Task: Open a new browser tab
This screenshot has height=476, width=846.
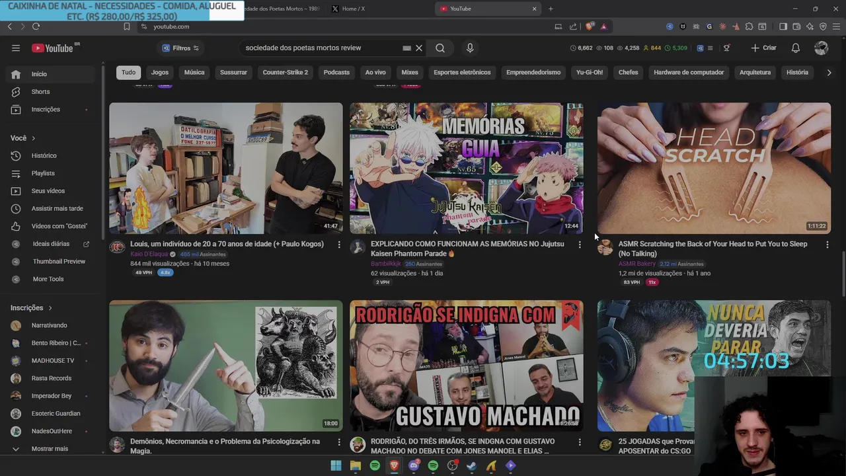Action: tap(551, 9)
